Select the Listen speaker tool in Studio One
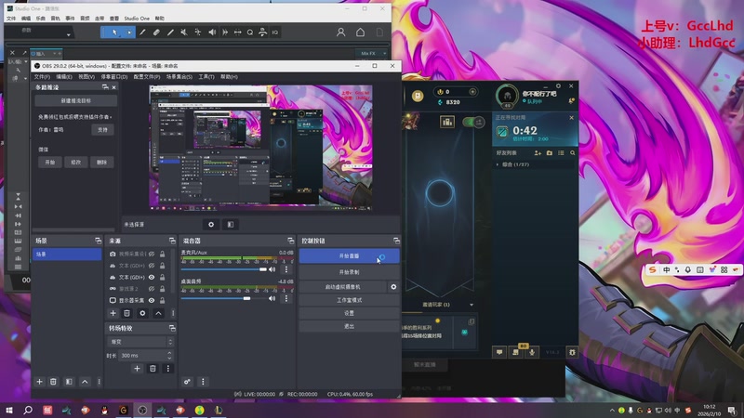 pos(212,33)
